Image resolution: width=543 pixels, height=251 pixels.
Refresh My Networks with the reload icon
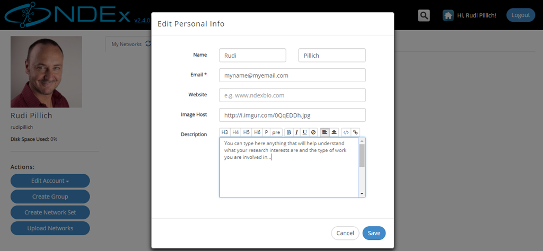(148, 44)
